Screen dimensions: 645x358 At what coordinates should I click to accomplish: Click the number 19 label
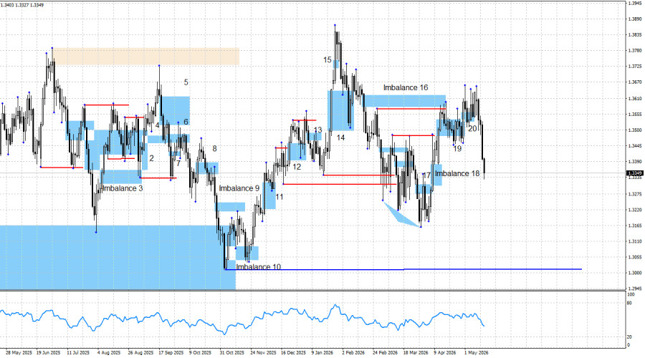click(457, 149)
